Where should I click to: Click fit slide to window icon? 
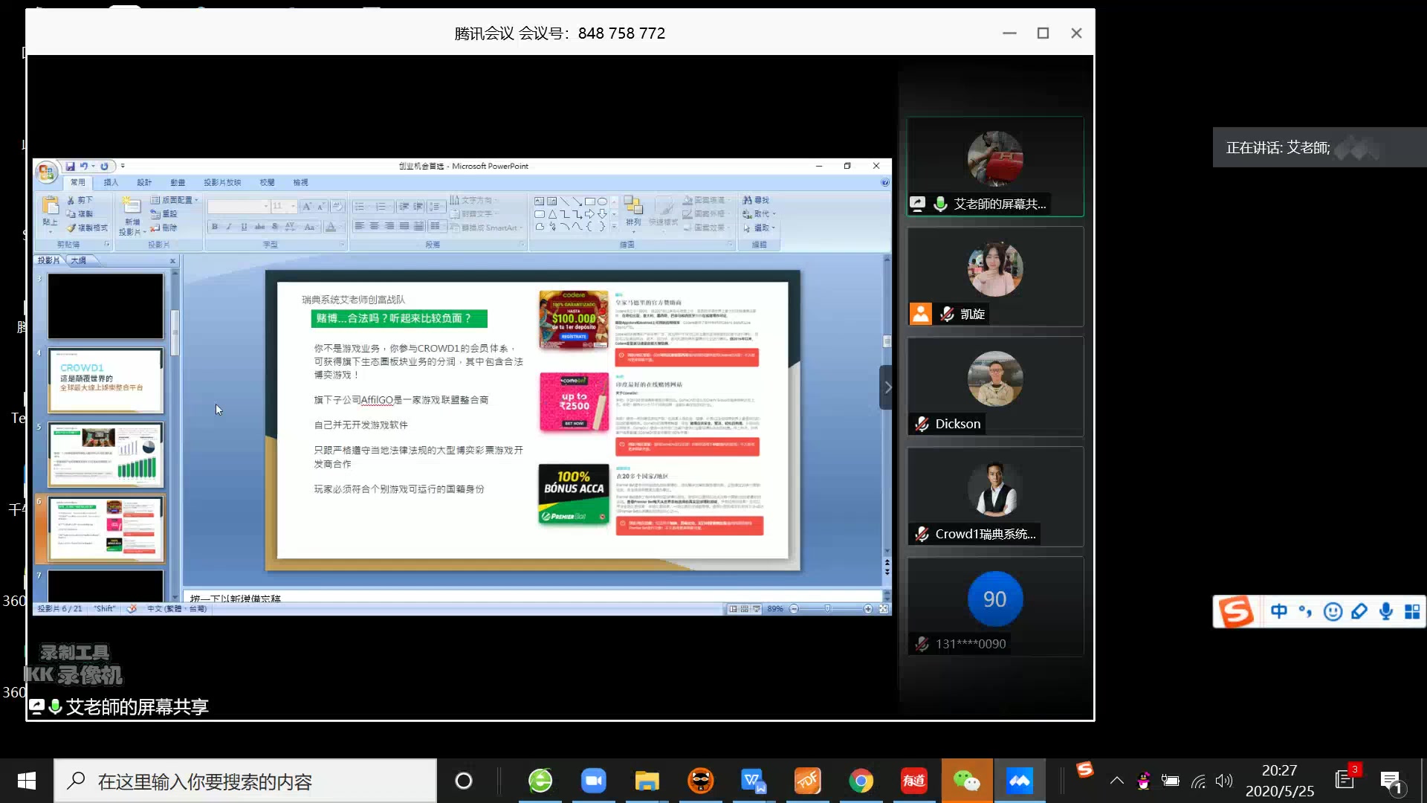click(884, 609)
